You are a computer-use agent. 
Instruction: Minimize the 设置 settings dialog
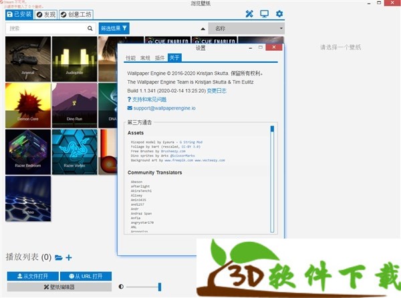251,47
